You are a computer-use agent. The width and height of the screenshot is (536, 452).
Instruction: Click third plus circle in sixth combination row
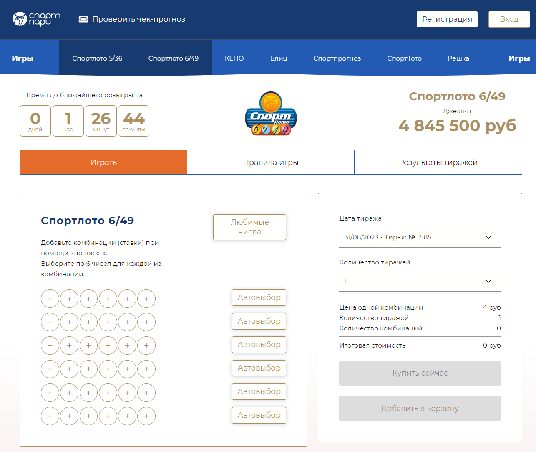point(88,416)
